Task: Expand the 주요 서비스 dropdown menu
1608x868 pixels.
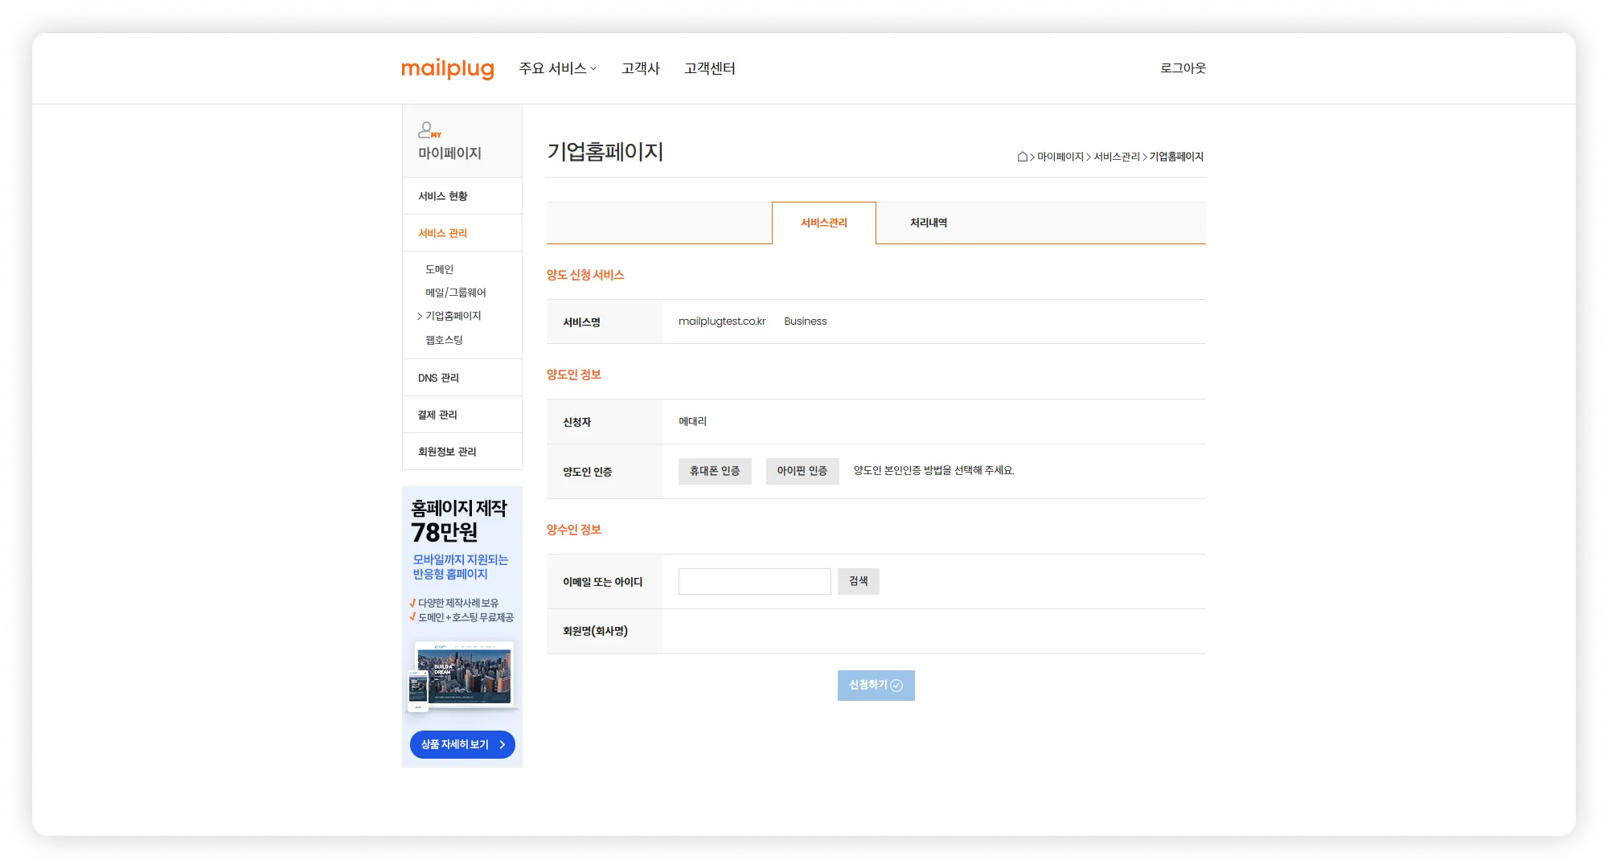Action: click(x=557, y=68)
